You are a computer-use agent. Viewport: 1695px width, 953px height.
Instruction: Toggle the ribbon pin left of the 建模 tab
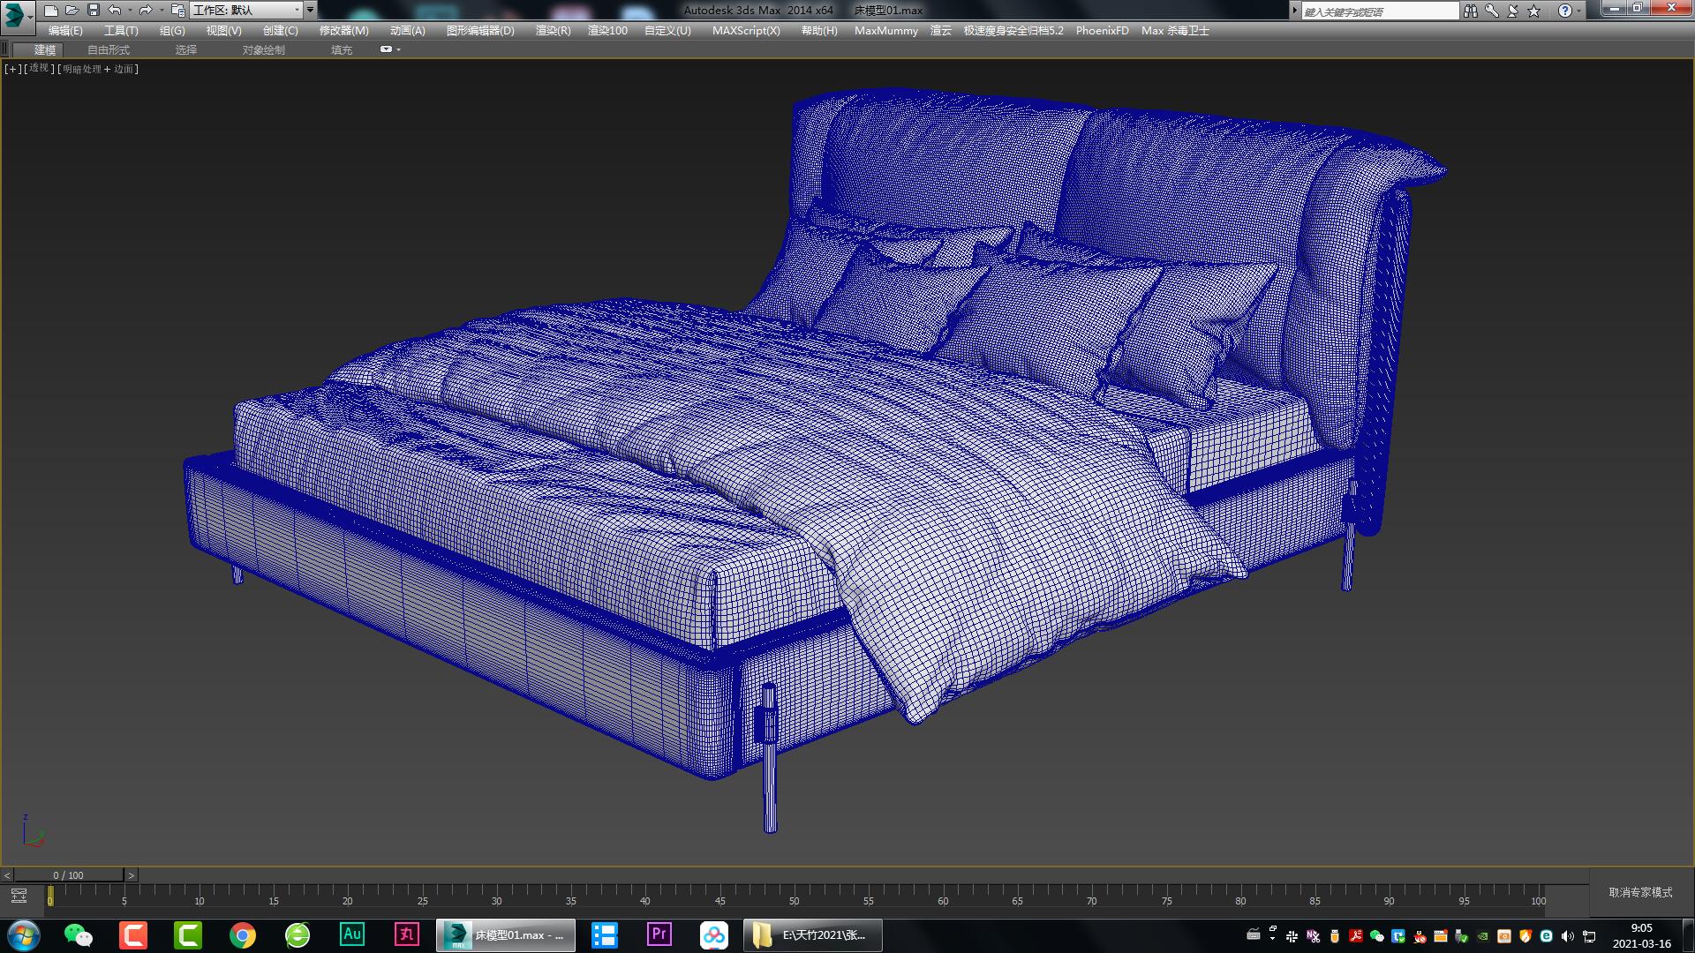(x=4, y=49)
